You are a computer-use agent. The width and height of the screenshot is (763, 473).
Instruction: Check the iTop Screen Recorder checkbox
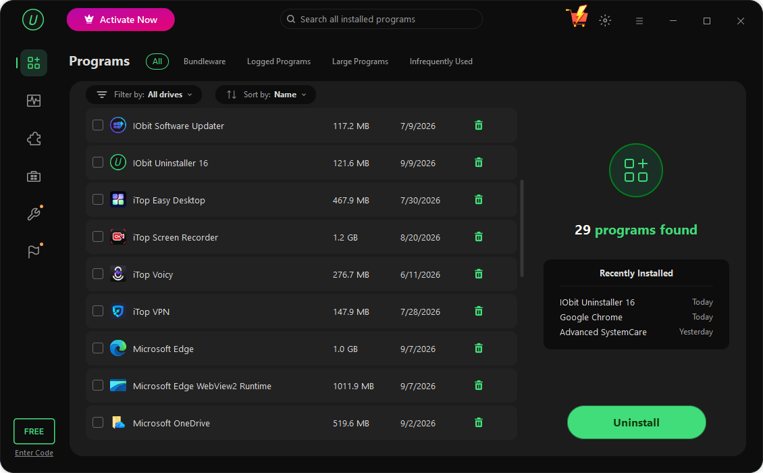click(x=98, y=236)
